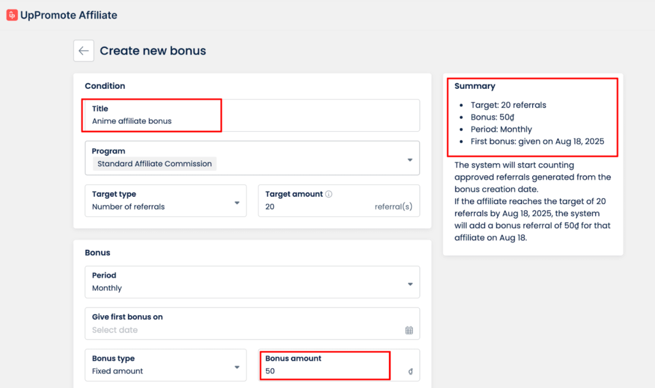Viewport: 655px width, 388px height.
Task: Click the Bonus type dropdown arrow
Action: point(237,368)
